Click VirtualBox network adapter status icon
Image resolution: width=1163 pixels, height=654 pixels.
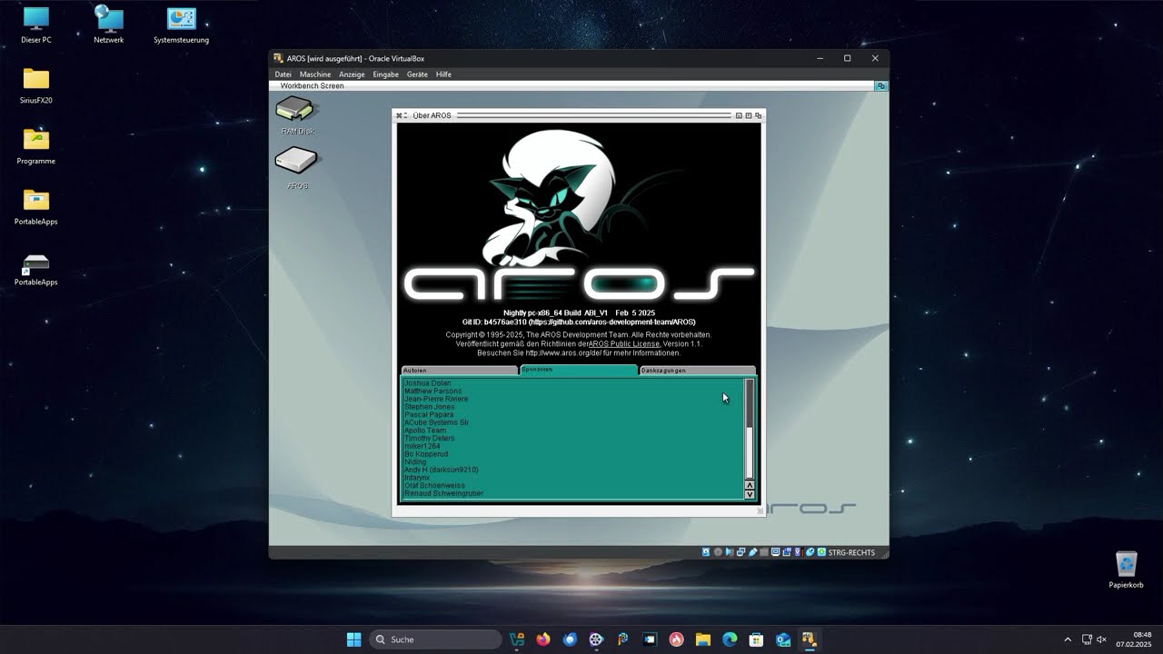pos(741,552)
